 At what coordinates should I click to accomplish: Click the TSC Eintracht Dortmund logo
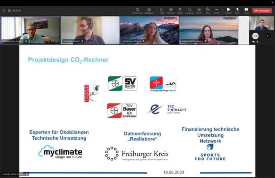click(167, 110)
